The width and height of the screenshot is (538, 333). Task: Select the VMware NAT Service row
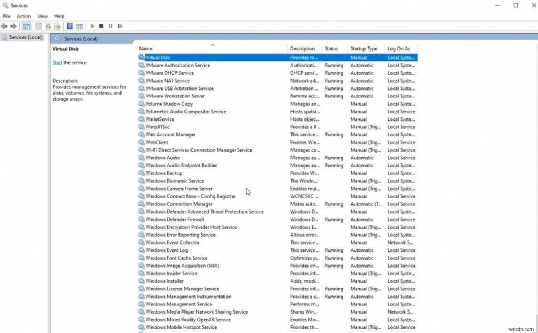click(x=278, y=81)
